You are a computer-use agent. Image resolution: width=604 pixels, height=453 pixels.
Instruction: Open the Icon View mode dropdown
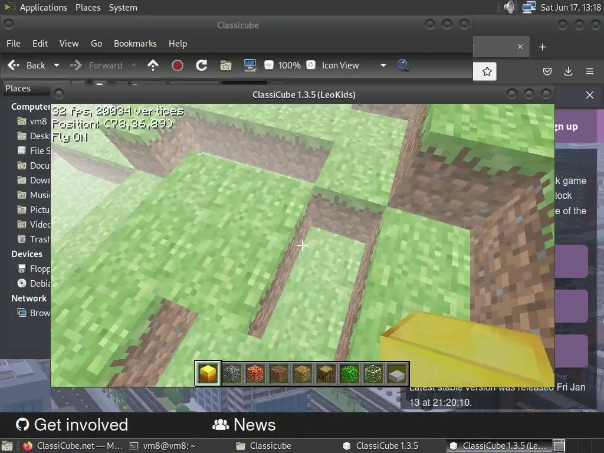point(354,65)
